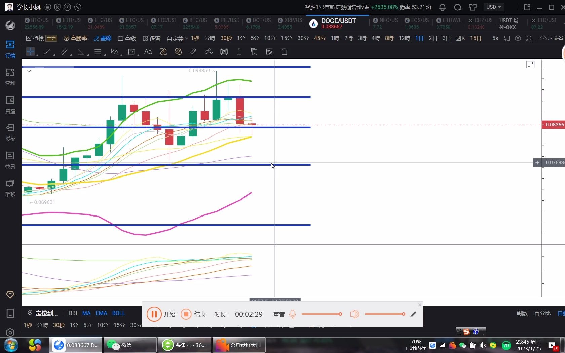Select the triangle shape drawing tool
Screen dimensions: 565x353
[x=81, y=52]
